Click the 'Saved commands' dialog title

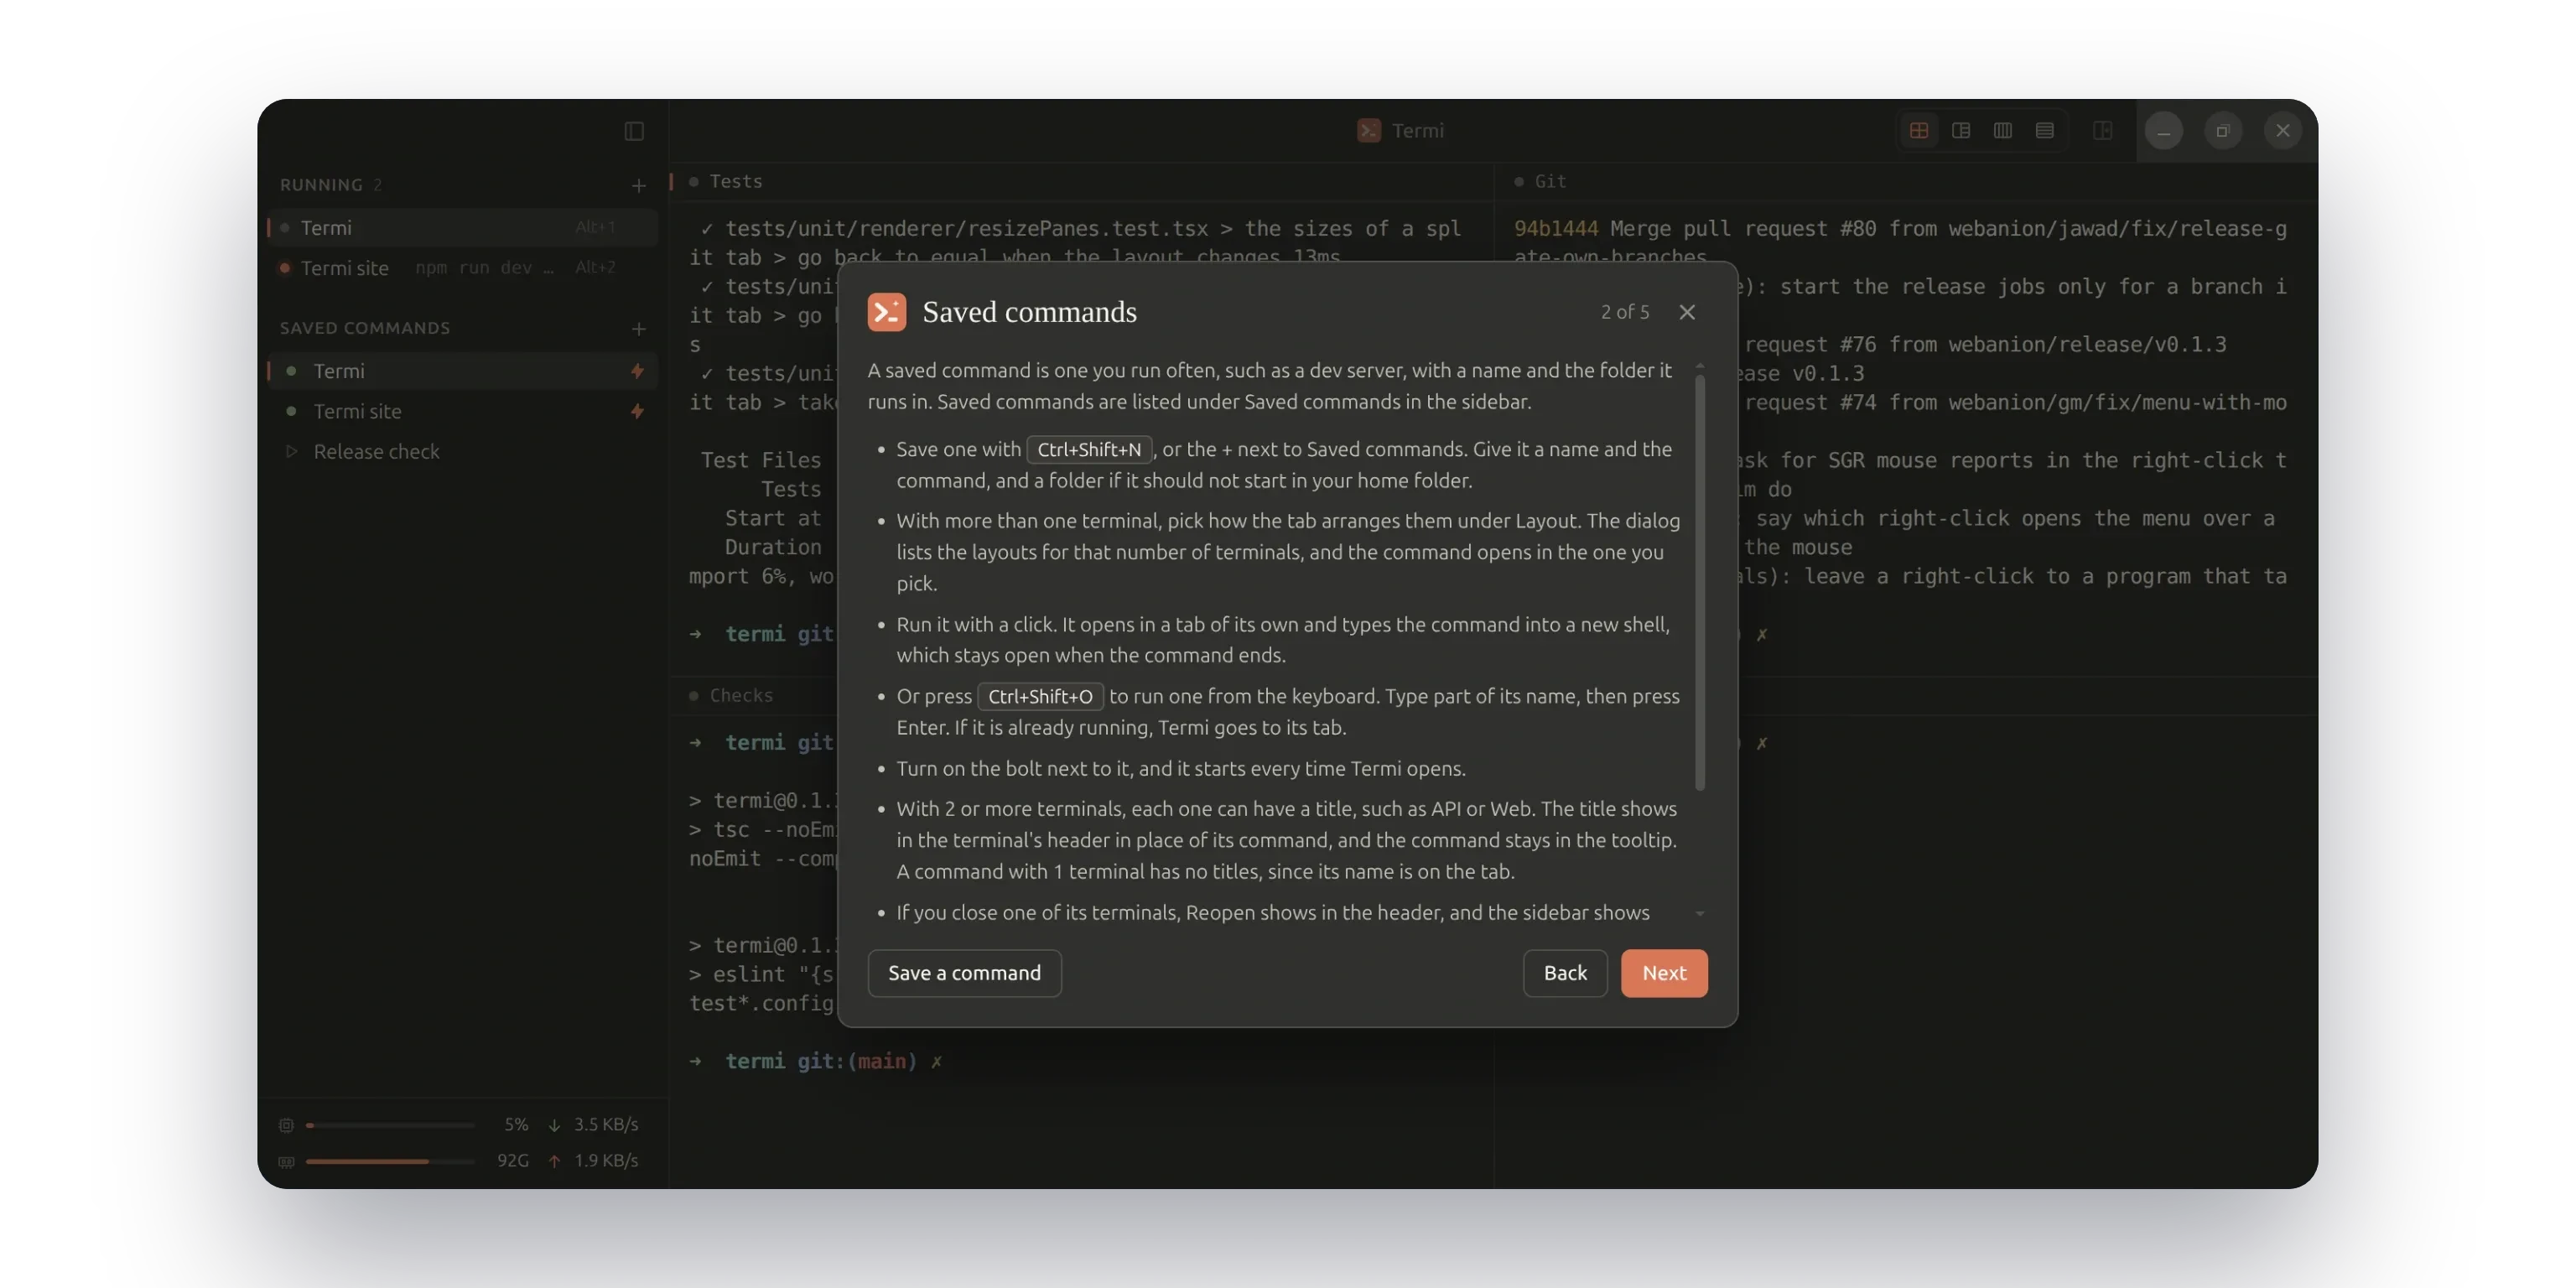click(x=1029, y=312)
